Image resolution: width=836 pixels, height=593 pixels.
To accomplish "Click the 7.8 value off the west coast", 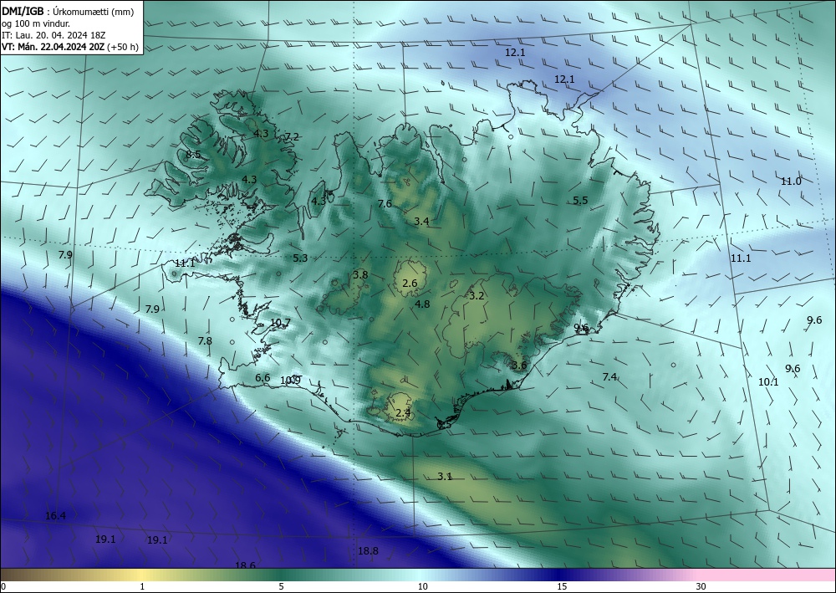I will pyautogui.click(x=205, y=340).
